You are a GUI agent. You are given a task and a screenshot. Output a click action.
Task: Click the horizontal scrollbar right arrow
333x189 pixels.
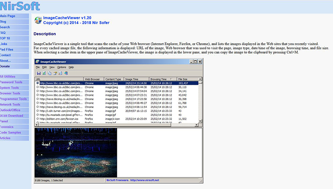click(196, 125)
